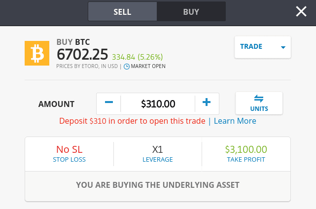The height and width of the screenshot is (209, 316).
Task: Switch to the BUY tab
Action: coord(191,11)
